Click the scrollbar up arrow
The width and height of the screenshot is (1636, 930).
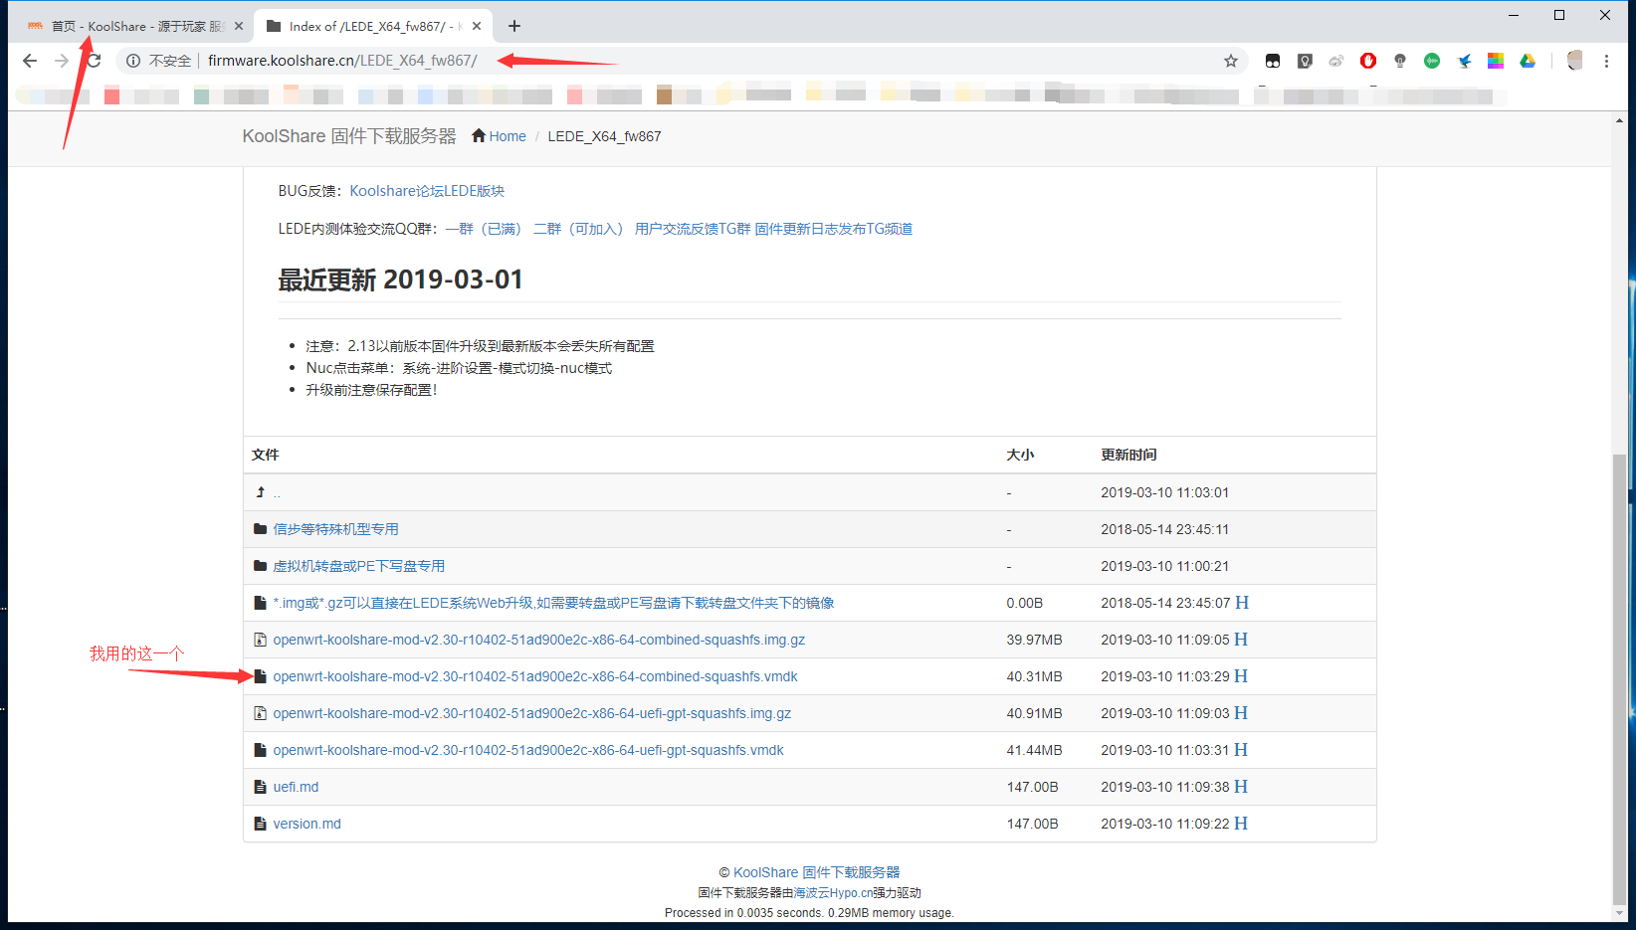click(1619, 119)
